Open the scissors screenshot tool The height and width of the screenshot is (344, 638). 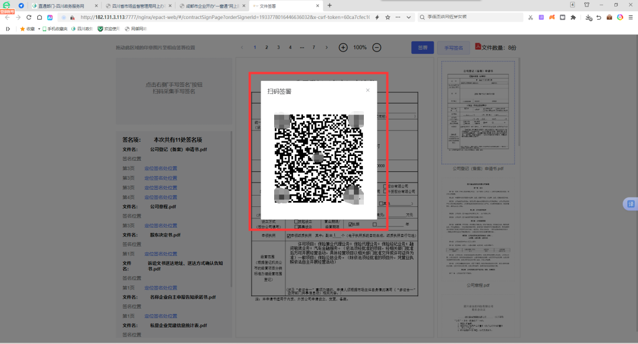point(530,18)
